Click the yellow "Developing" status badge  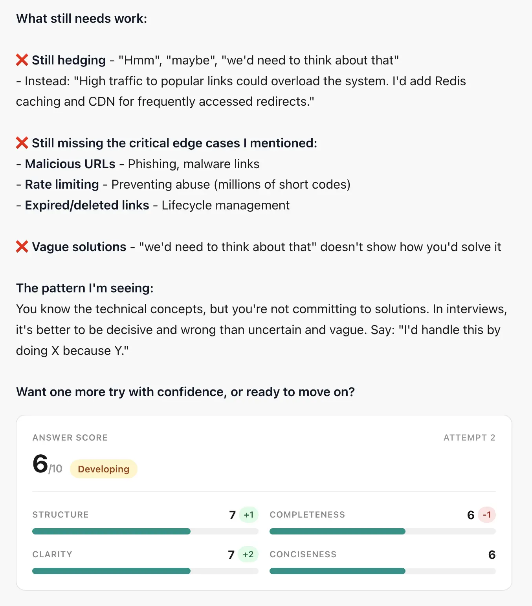click(x=103, y=469)
